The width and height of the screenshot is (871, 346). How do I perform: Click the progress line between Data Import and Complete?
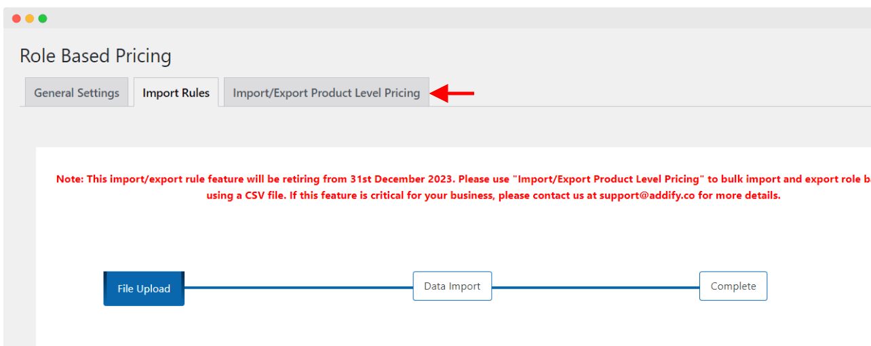(596, 287)
